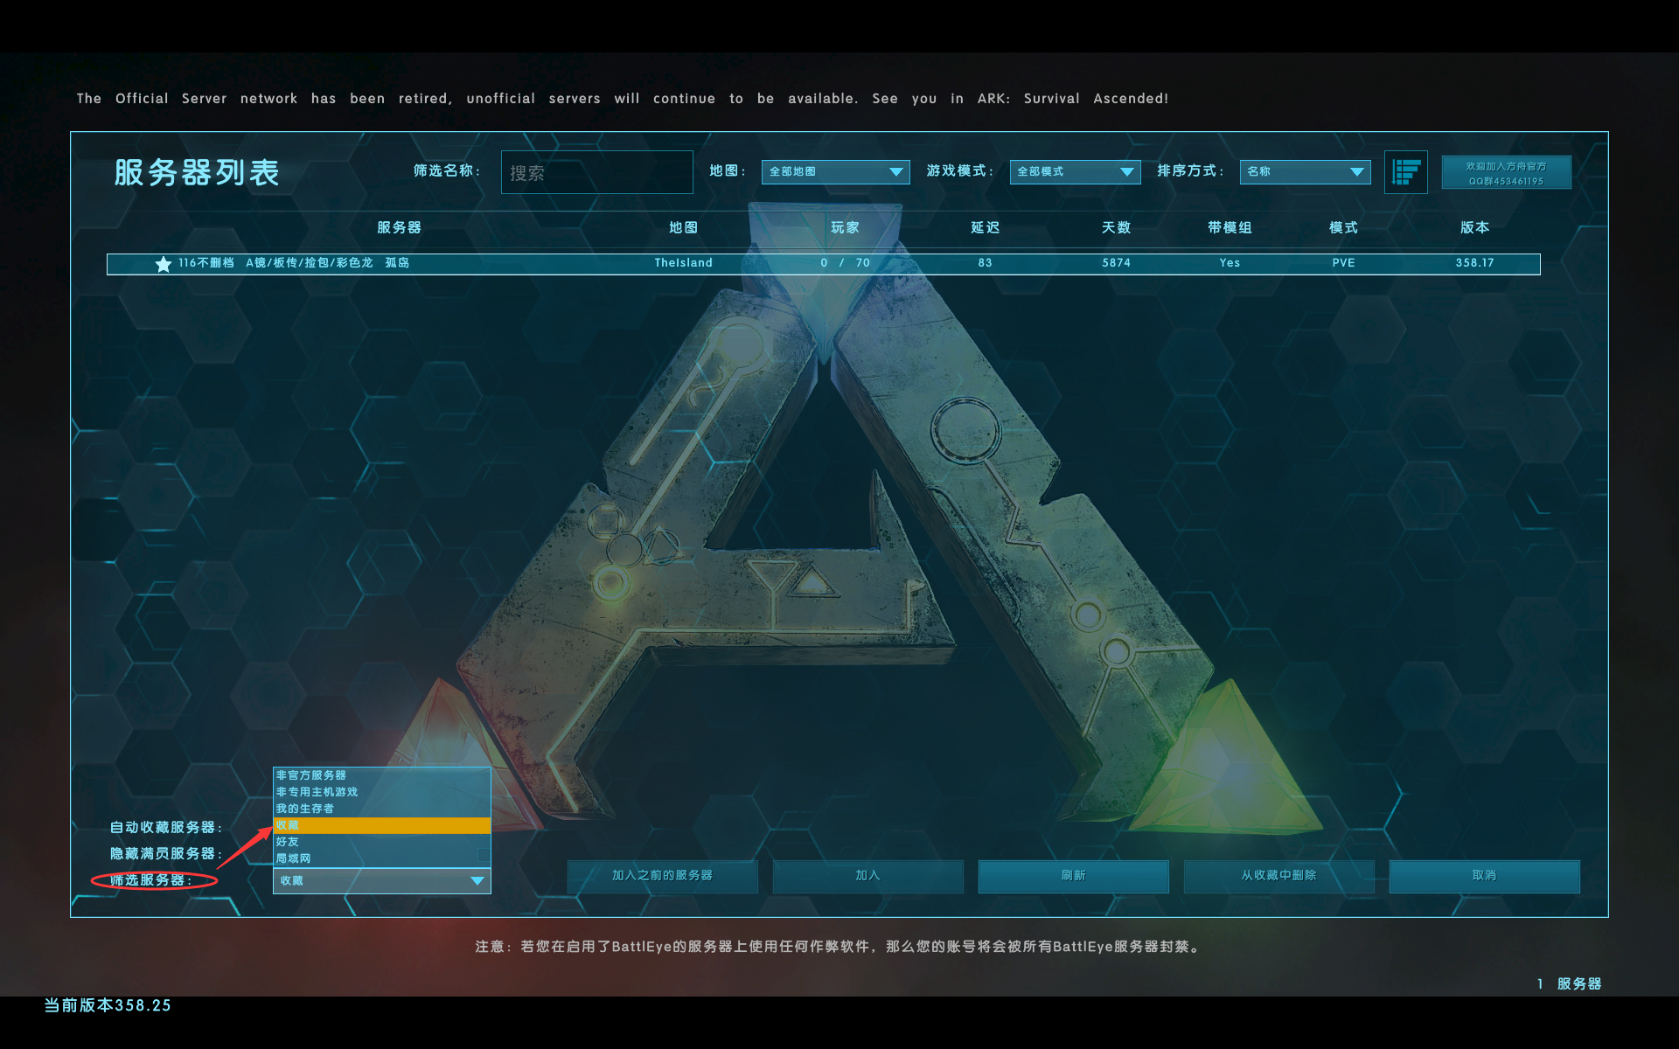Click the 358.17 version cell
Viewport: 1679px width, 1049px height.
tap(1474, 263)
